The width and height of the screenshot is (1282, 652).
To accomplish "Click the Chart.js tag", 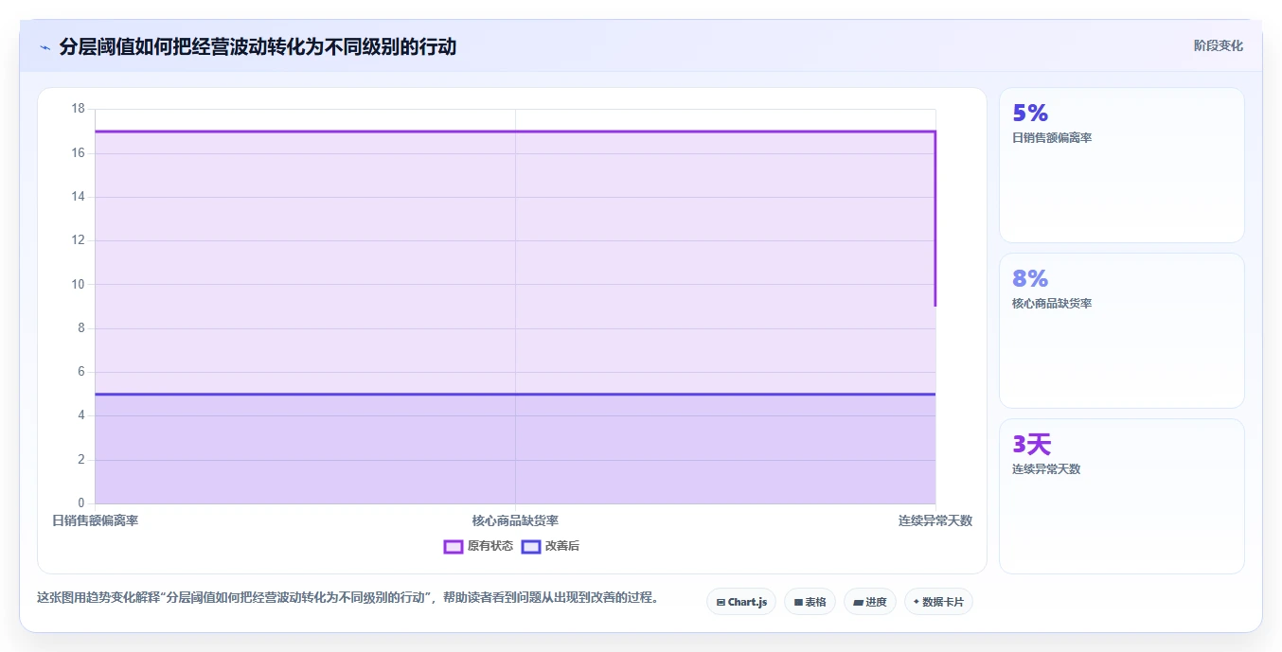I will tap(741, 602).
